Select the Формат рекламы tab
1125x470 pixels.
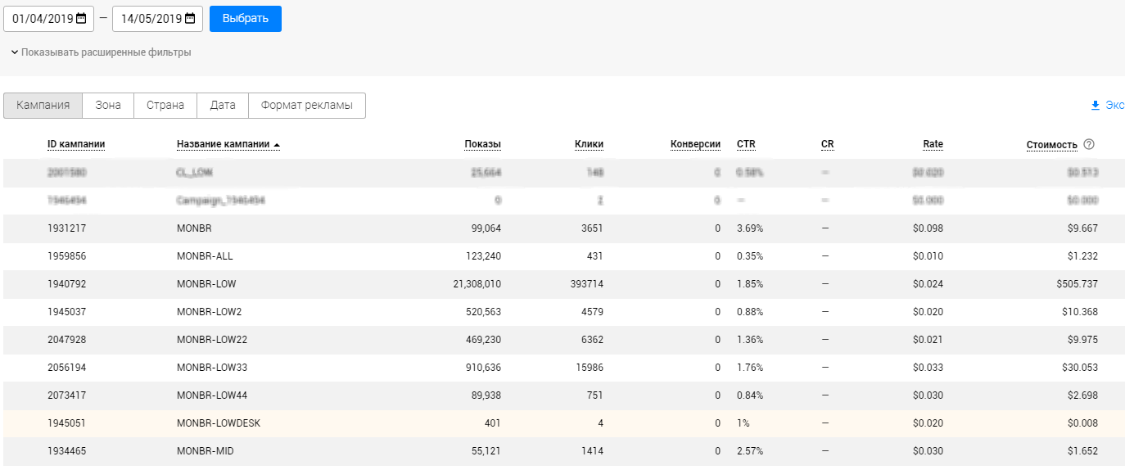click(306, 106)
